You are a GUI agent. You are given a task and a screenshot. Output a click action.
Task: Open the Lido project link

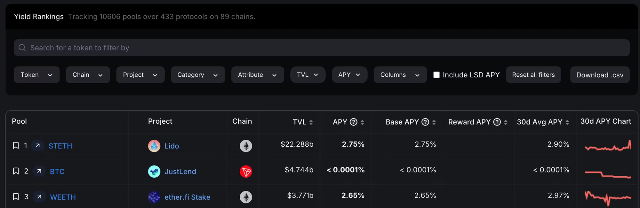pos(172,146)
